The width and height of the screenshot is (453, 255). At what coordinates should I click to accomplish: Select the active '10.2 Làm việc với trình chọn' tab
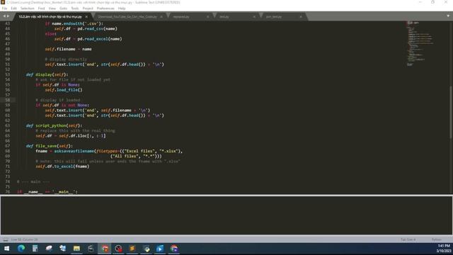[x=50, y=17]
